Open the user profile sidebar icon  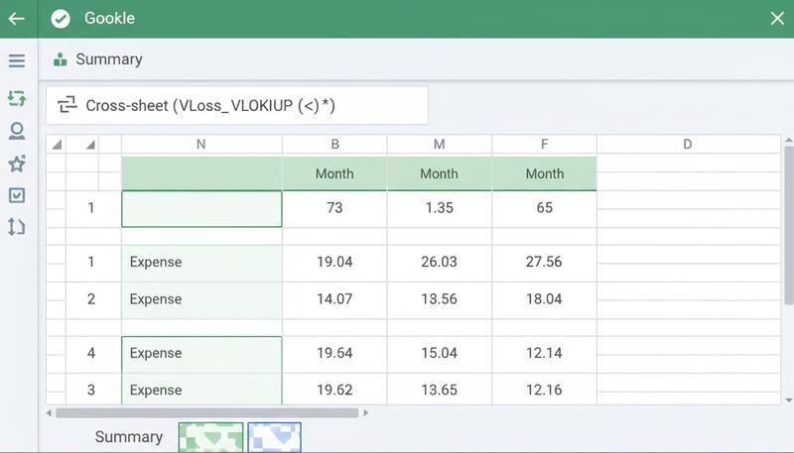tap(17, 131)
